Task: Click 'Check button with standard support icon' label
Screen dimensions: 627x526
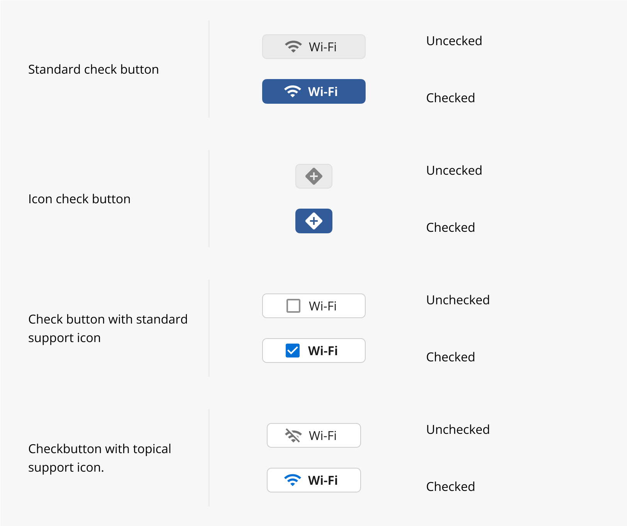Action: [x=108, y=329]
